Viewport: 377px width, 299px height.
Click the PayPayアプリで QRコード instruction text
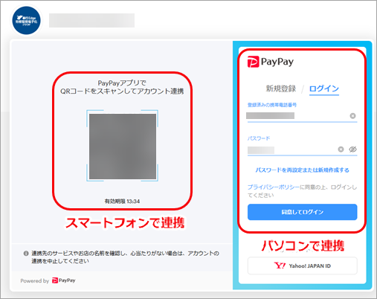tap(122, 87)
